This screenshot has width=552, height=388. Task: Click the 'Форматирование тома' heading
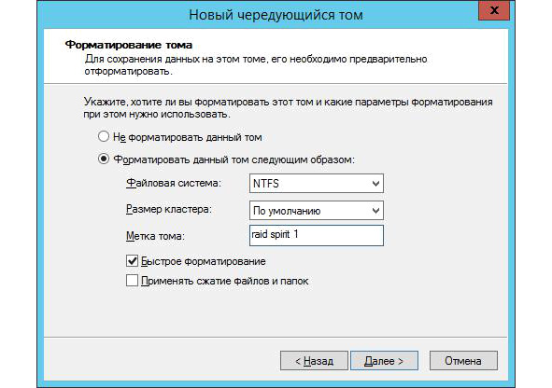[x=129, y=45]
